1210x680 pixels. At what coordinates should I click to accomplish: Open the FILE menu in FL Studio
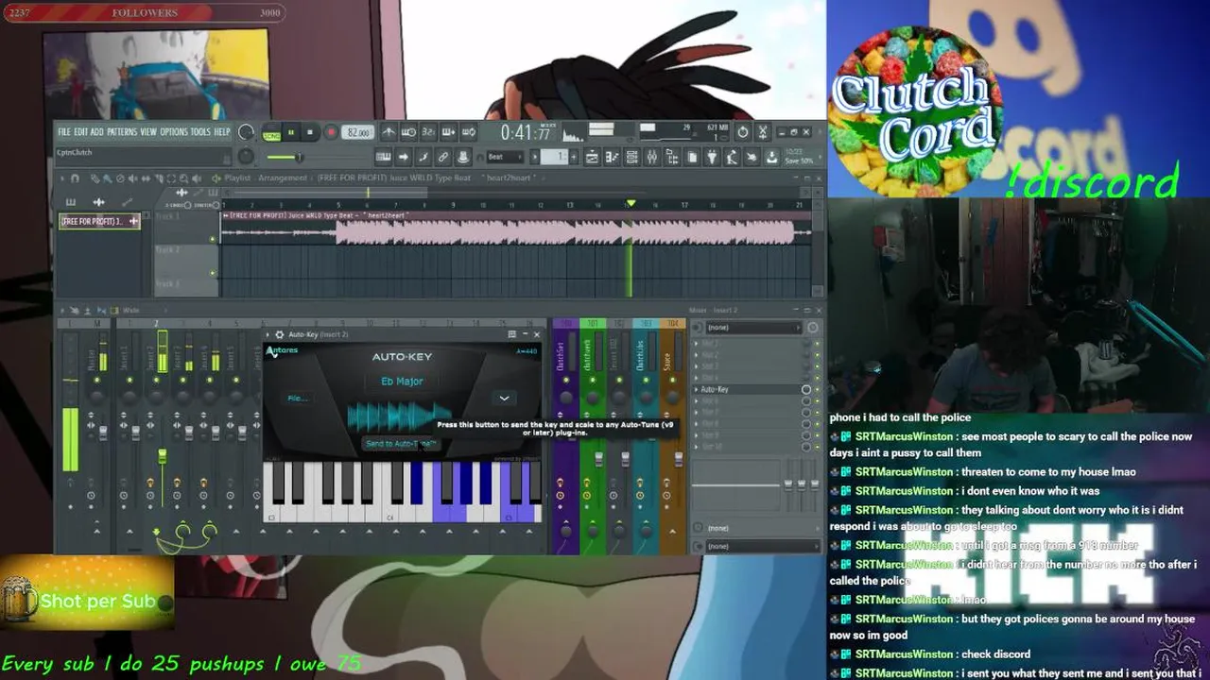point(64,132)
